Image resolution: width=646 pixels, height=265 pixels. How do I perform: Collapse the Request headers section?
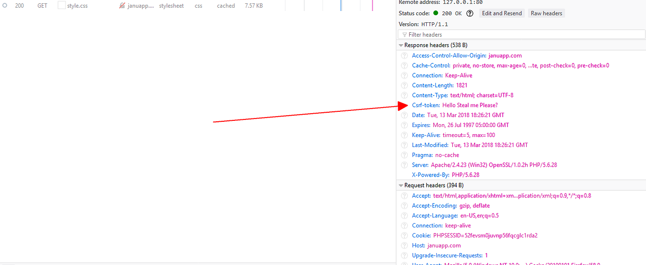[401, 186]
